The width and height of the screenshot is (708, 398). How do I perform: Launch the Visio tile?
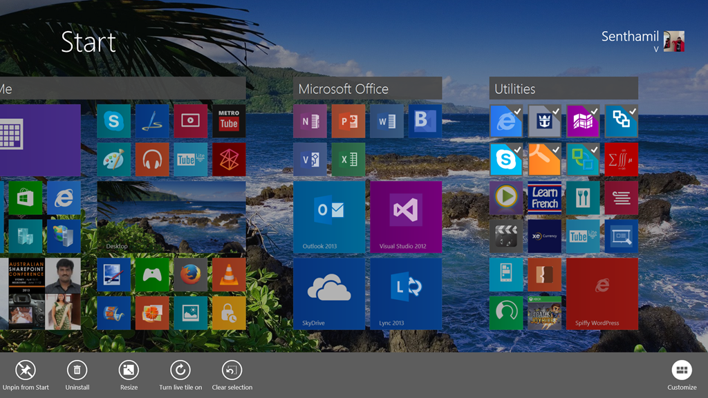pos(310,160)
